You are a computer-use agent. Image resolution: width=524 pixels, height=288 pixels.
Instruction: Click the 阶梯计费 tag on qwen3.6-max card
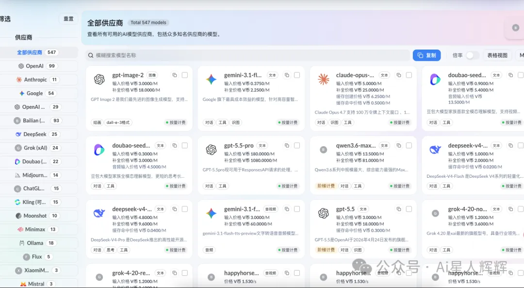click(x=326, y=186)
